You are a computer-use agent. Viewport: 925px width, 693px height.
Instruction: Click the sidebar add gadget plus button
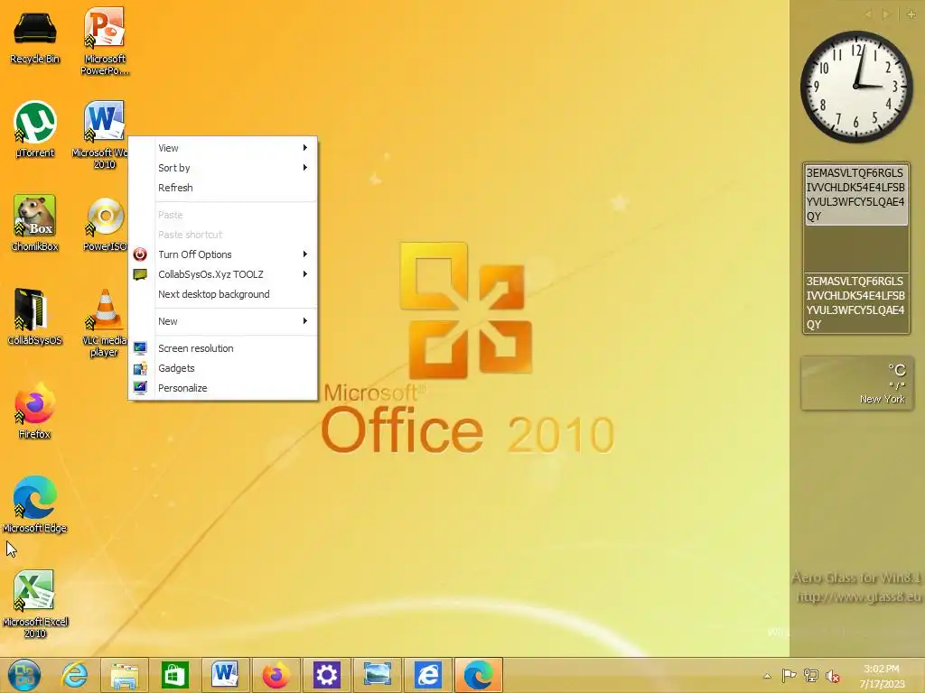911,14
